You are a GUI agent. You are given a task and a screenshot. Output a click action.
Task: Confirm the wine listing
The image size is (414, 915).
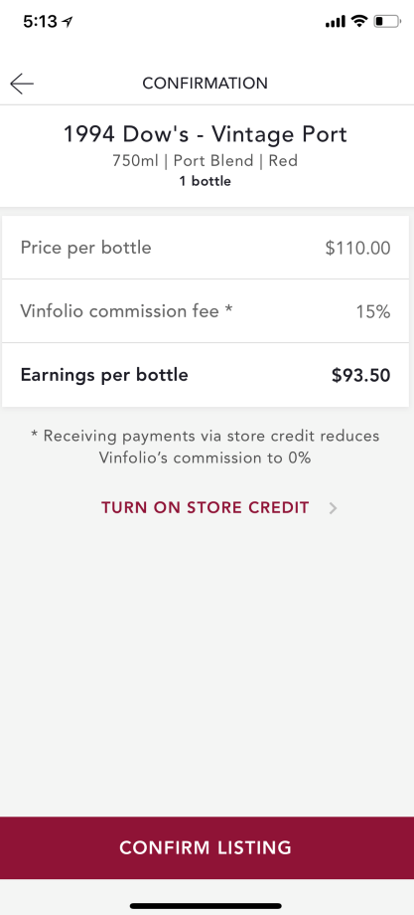pyautogui.click(x=207, y=847)
